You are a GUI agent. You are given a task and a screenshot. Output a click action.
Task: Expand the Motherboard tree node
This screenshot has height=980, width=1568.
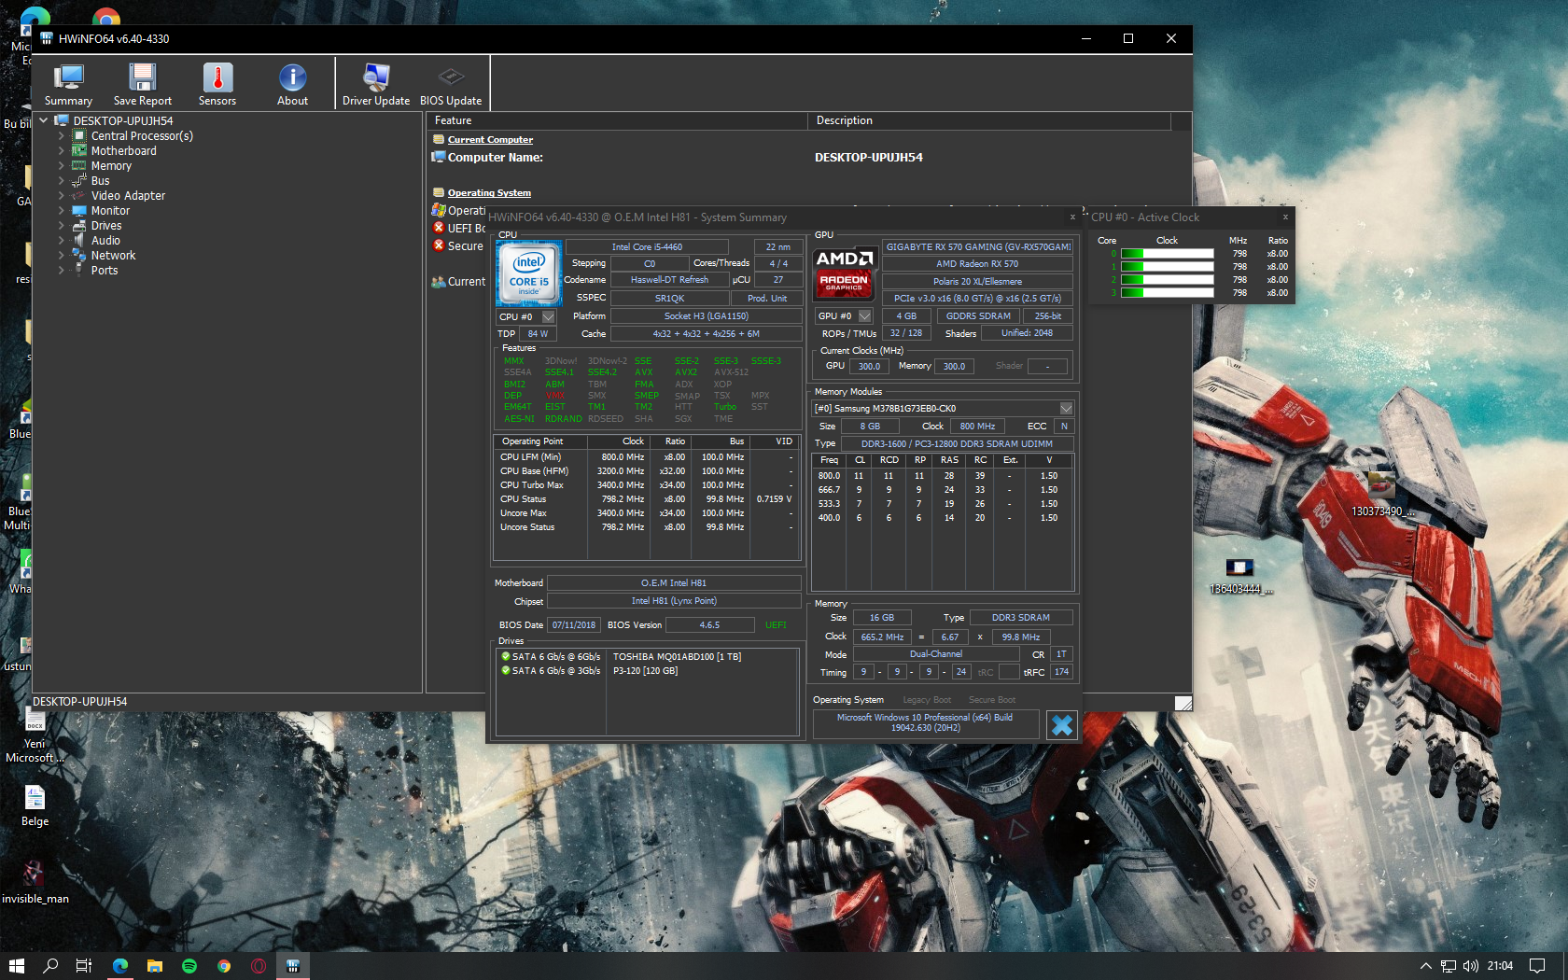click(x=62, y=151)
